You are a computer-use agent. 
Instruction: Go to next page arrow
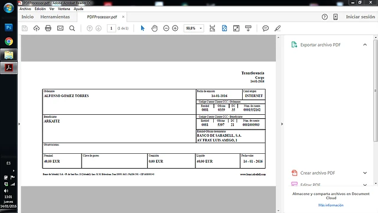pyautogui.click(x=99, y=28)
